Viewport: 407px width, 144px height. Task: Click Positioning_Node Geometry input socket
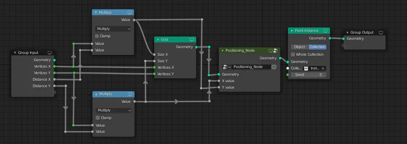[219, 74]
